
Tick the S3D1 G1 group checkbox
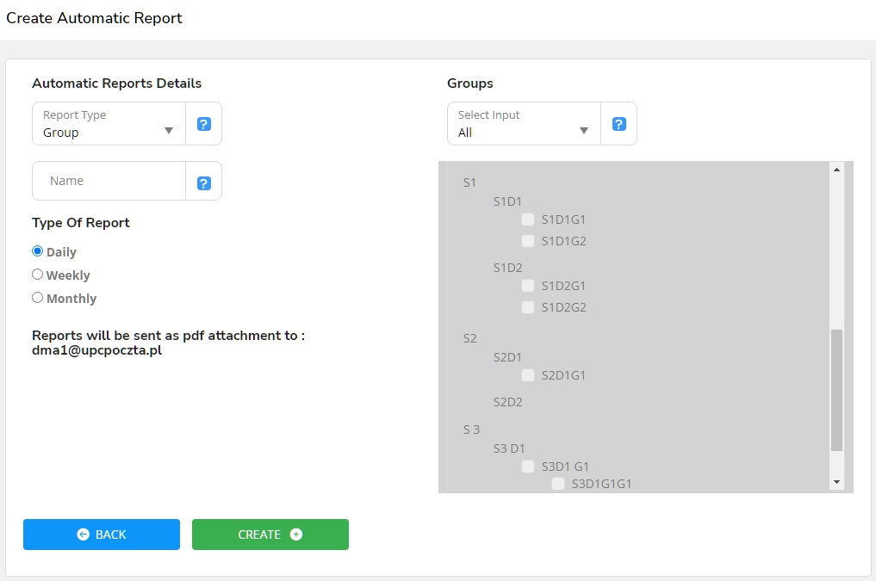coord(528,467)
